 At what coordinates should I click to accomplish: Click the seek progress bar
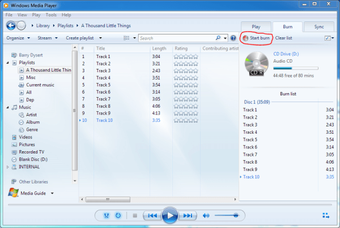click(170, 205)
